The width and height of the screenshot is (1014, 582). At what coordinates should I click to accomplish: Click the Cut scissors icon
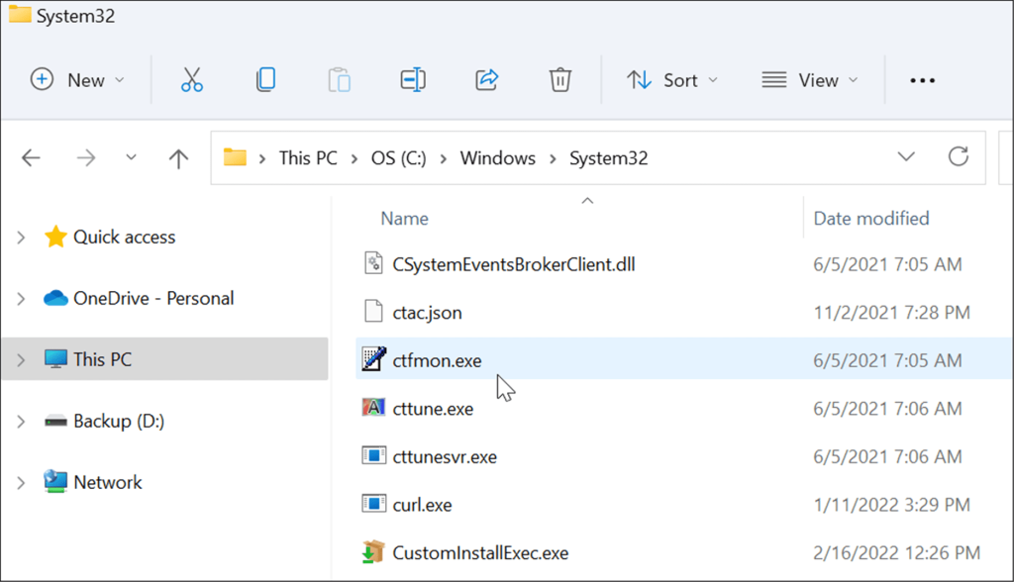191,80
